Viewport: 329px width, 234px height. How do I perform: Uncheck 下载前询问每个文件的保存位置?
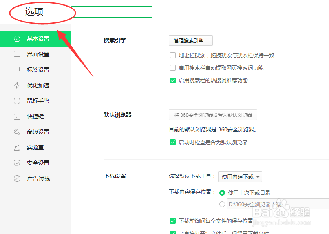coord(173,221)
